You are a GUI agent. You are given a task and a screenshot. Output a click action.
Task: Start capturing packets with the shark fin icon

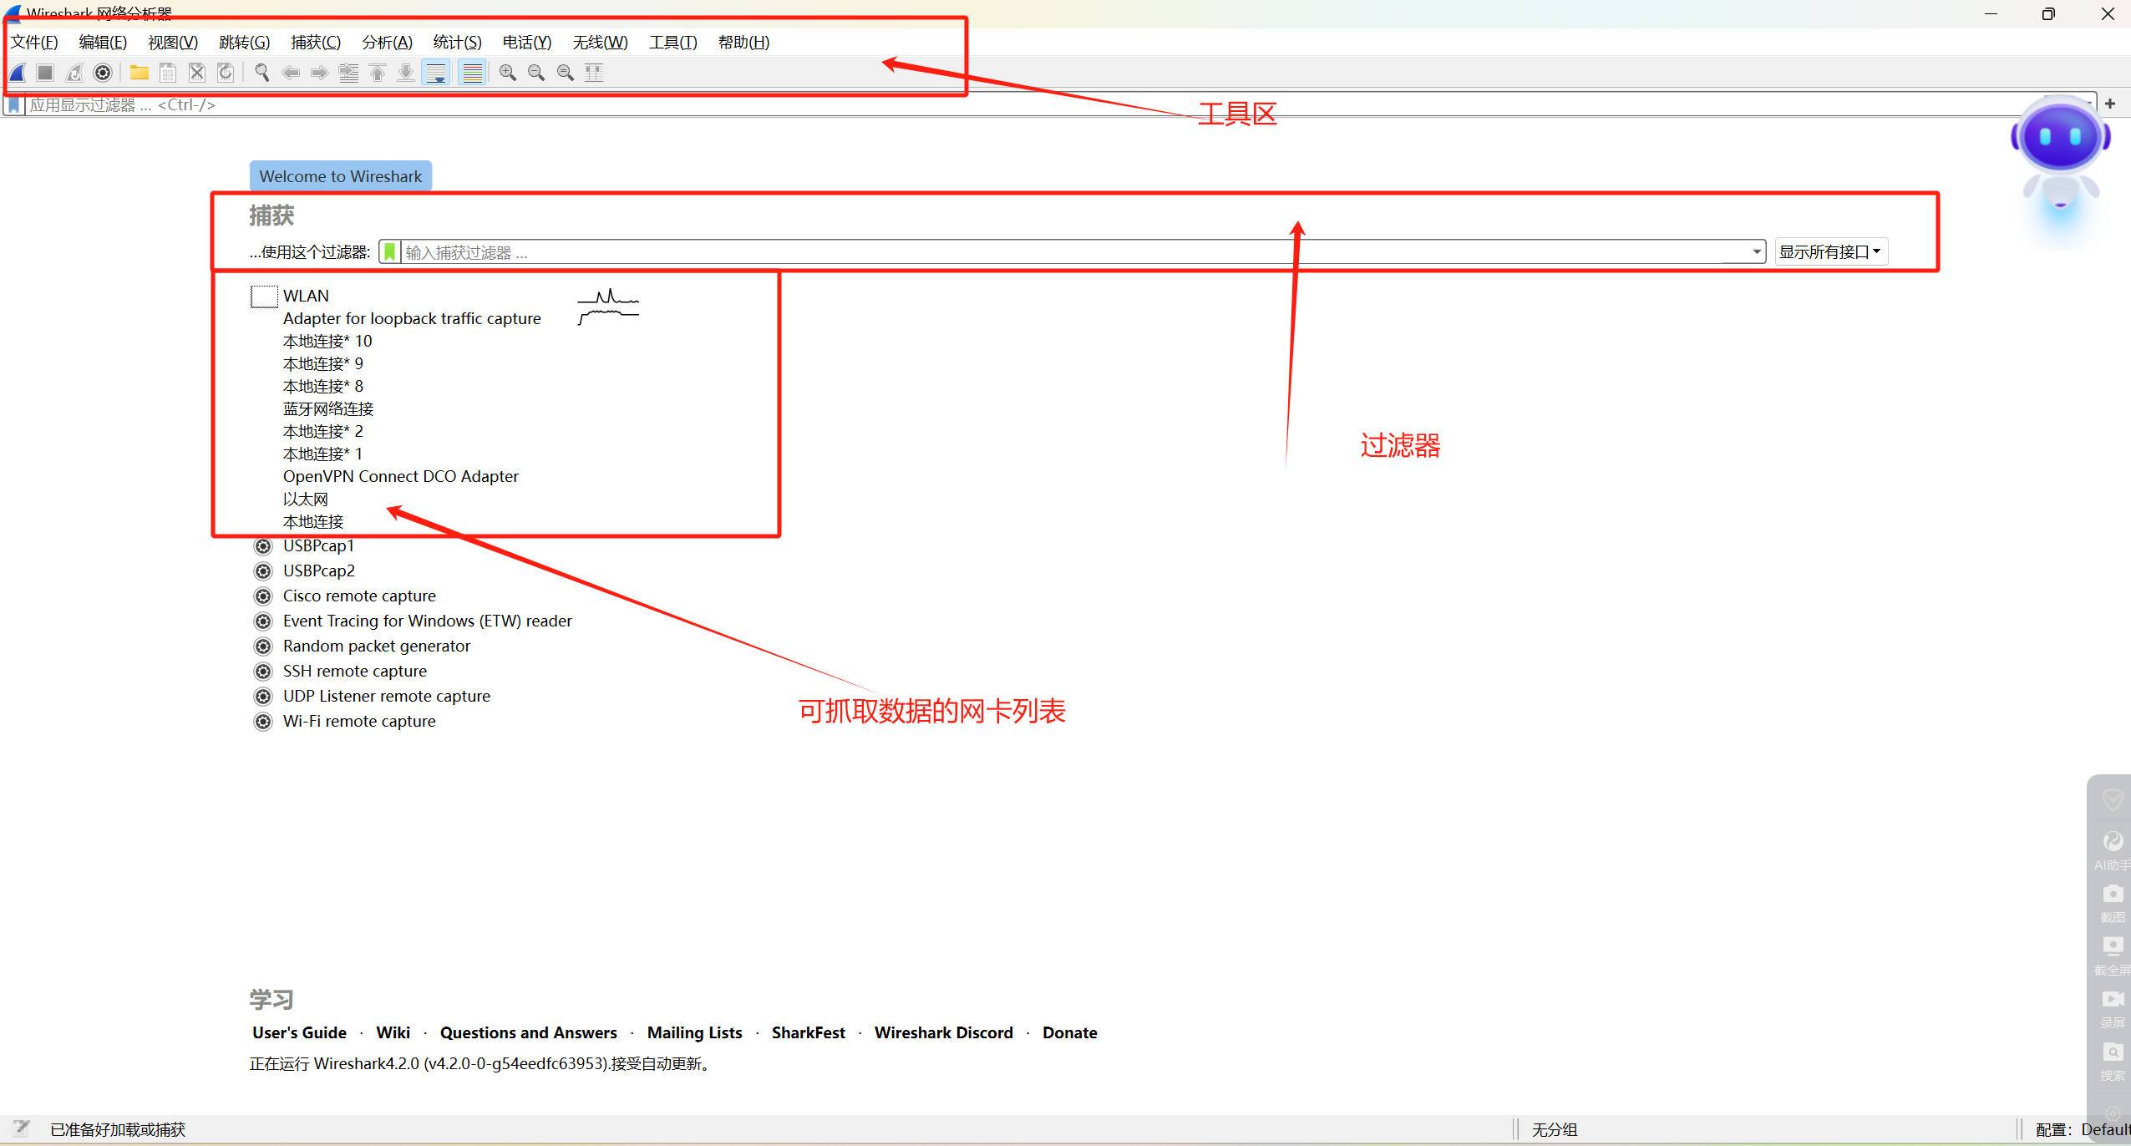click(x=18, y=73)
